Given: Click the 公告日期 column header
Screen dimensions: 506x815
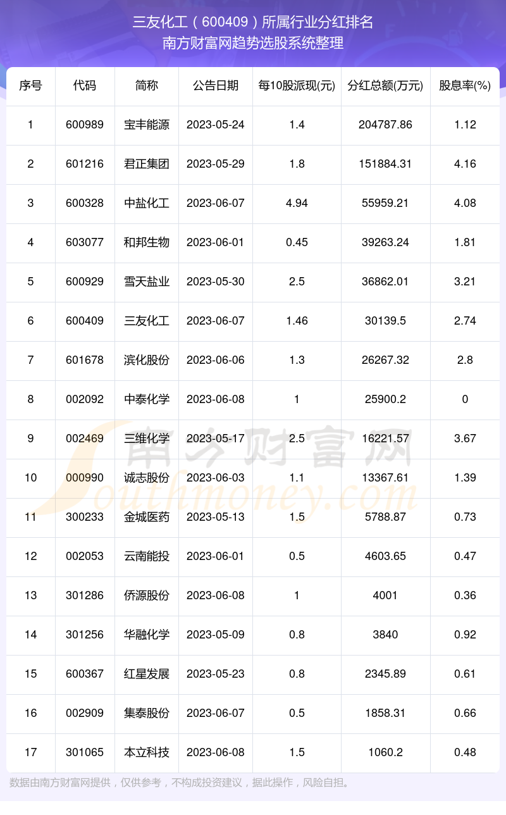Looking at the screenshot, I should [216, 85].
